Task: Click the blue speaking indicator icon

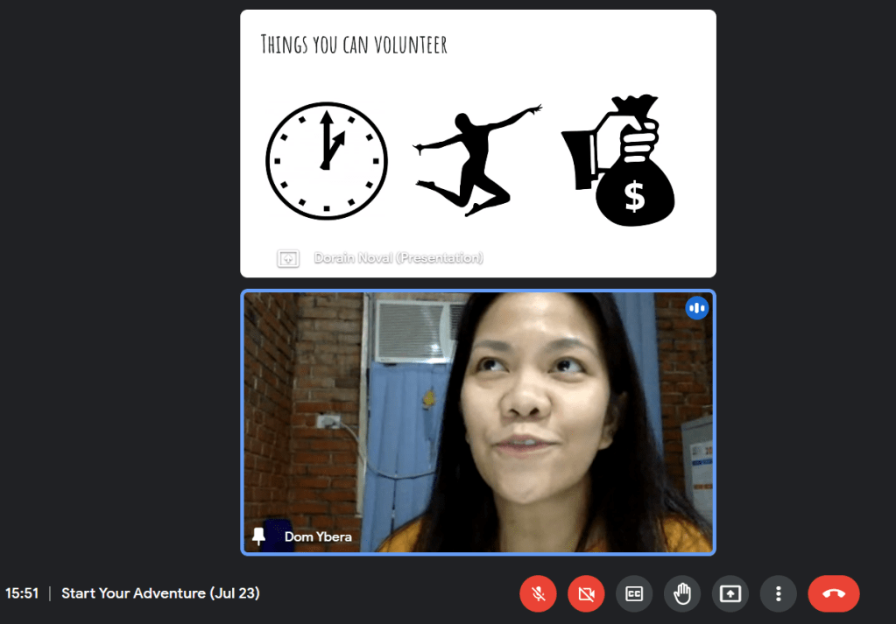Action: coord(697,307)
